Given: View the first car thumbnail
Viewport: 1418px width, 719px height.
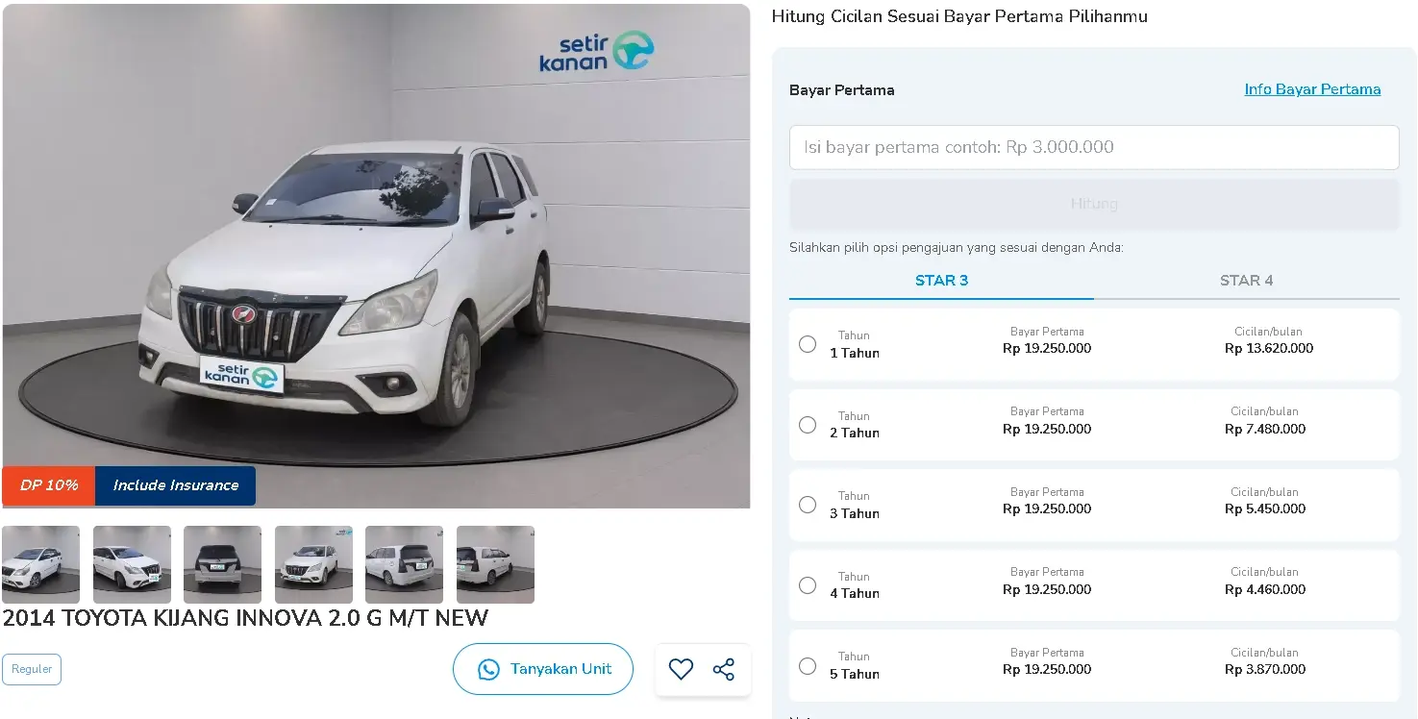Looking at the screenshot, I should (40, 564).
